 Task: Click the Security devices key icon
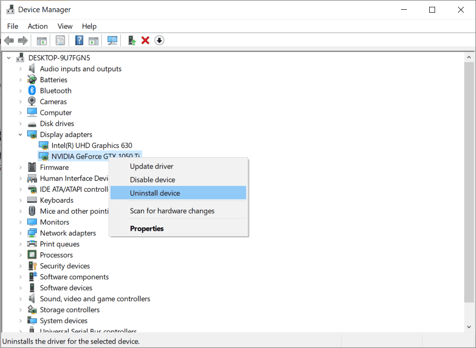(32, 266)
